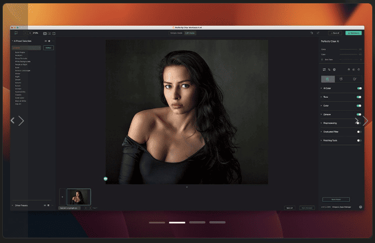The image size is (375, 243).
Task: Select the Black & White preset
Action: point(21,101)
